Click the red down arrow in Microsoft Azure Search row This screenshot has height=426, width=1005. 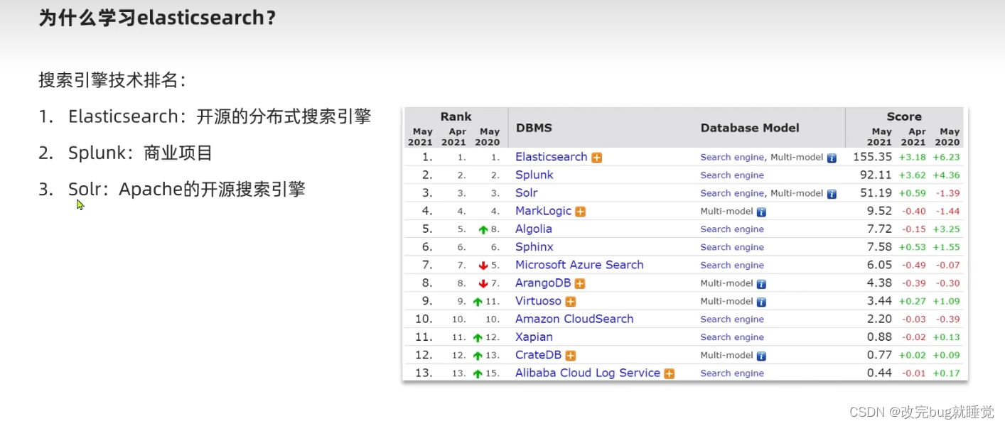pyautogui.click(x=483, y=266)
